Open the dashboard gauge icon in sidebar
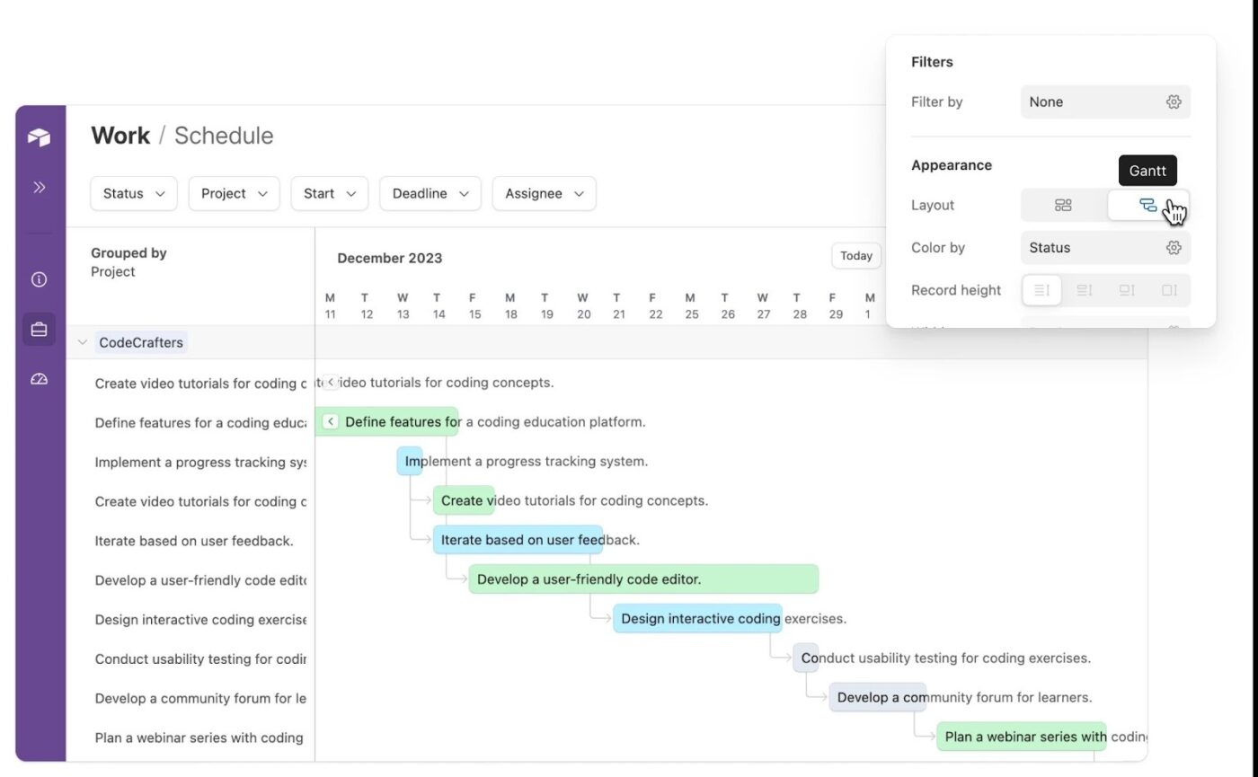The height and width of the screenshot is (777, 1258). coord(39,378)
